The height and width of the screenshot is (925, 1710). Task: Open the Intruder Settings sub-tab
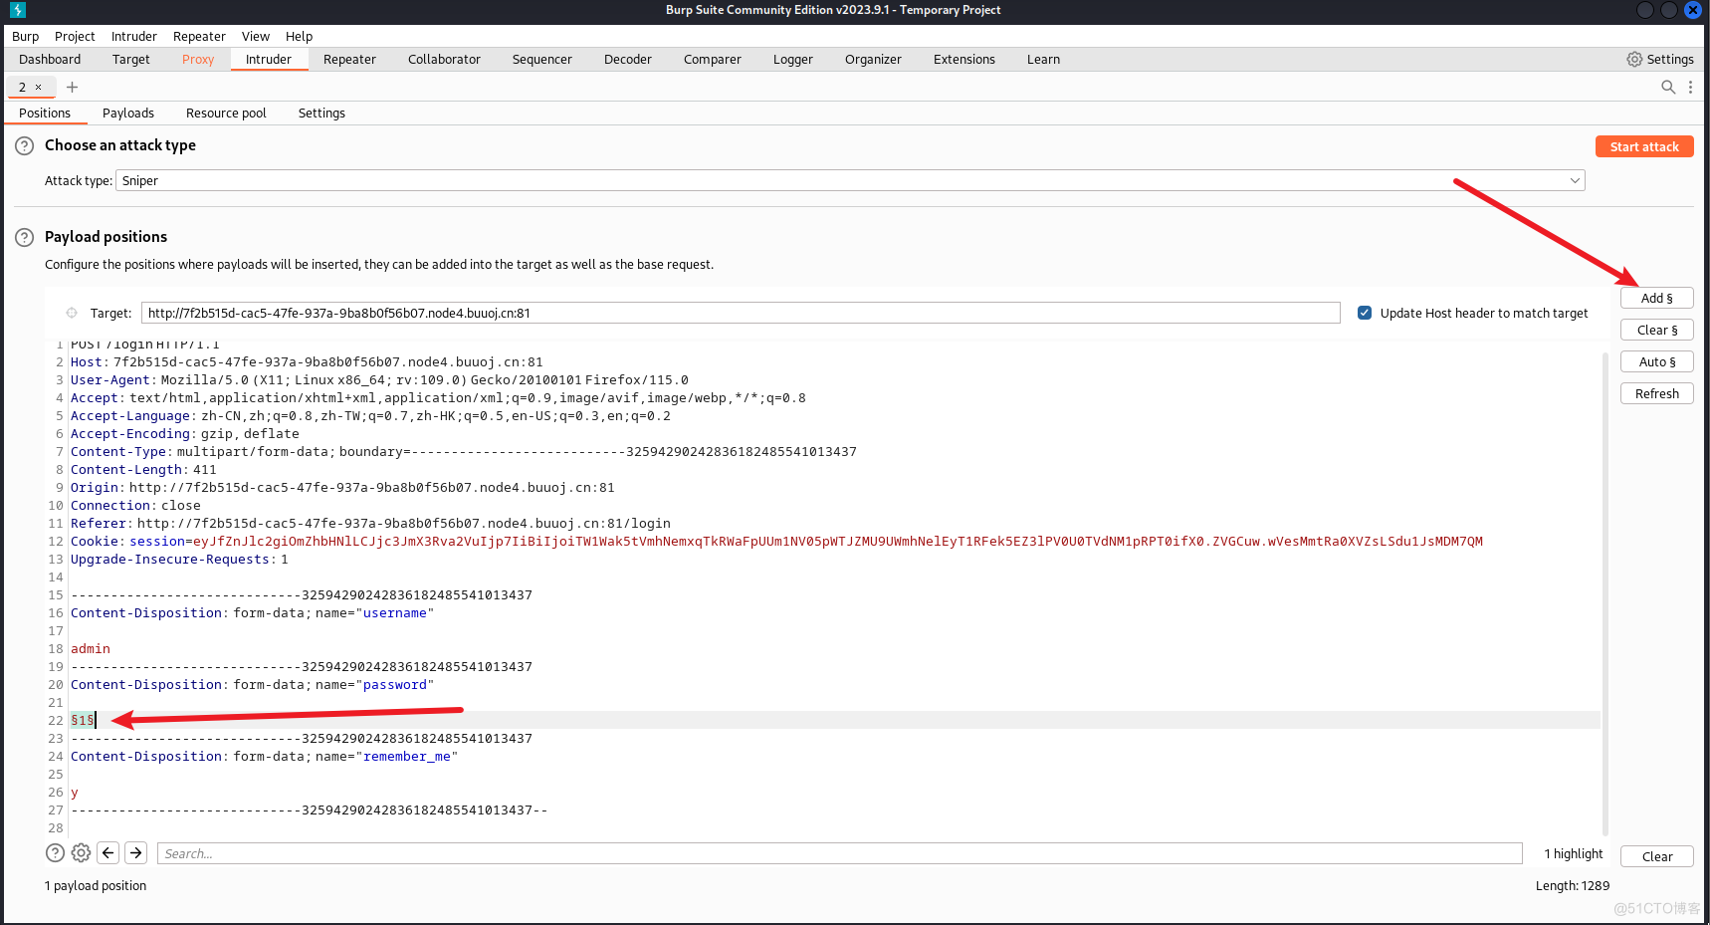[x=321, y=114]
